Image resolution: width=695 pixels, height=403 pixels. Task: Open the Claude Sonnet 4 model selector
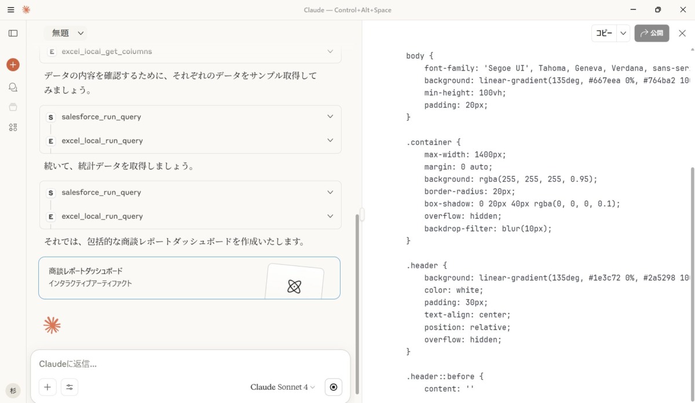coord(283,387)
